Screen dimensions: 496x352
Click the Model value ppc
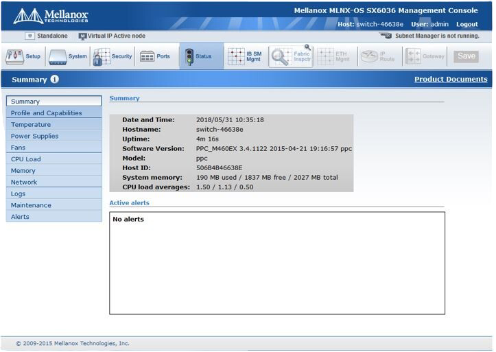[x=202, y=159]
